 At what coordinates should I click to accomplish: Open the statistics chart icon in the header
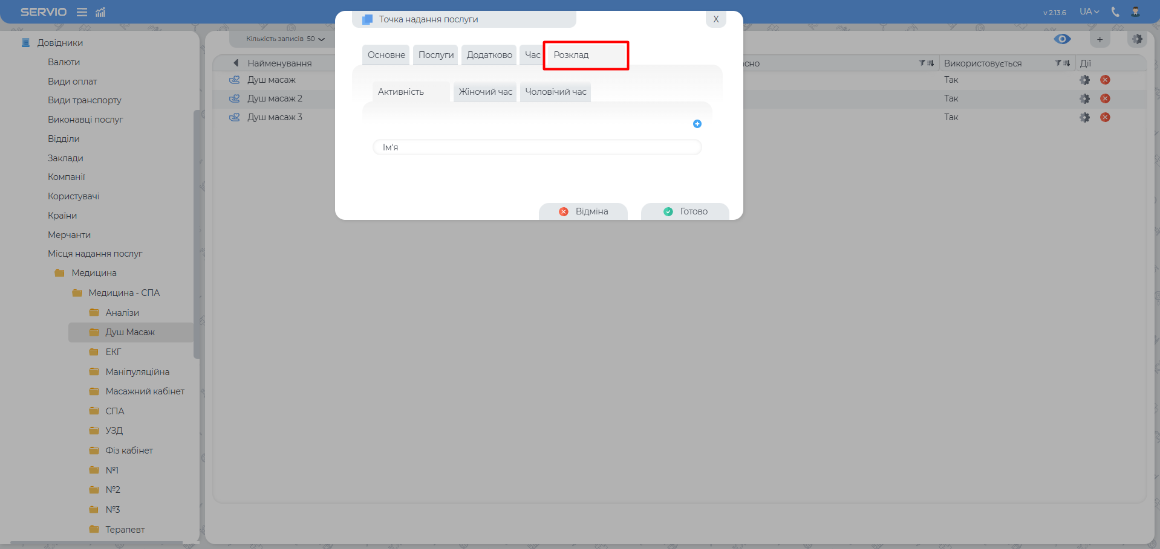[100, 12]
